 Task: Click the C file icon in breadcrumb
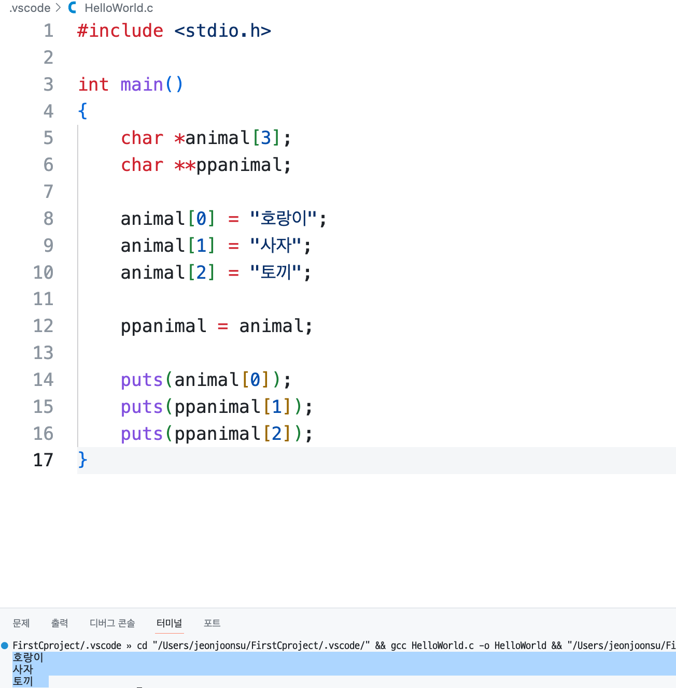pyautogui.click(x=73, y=8)
